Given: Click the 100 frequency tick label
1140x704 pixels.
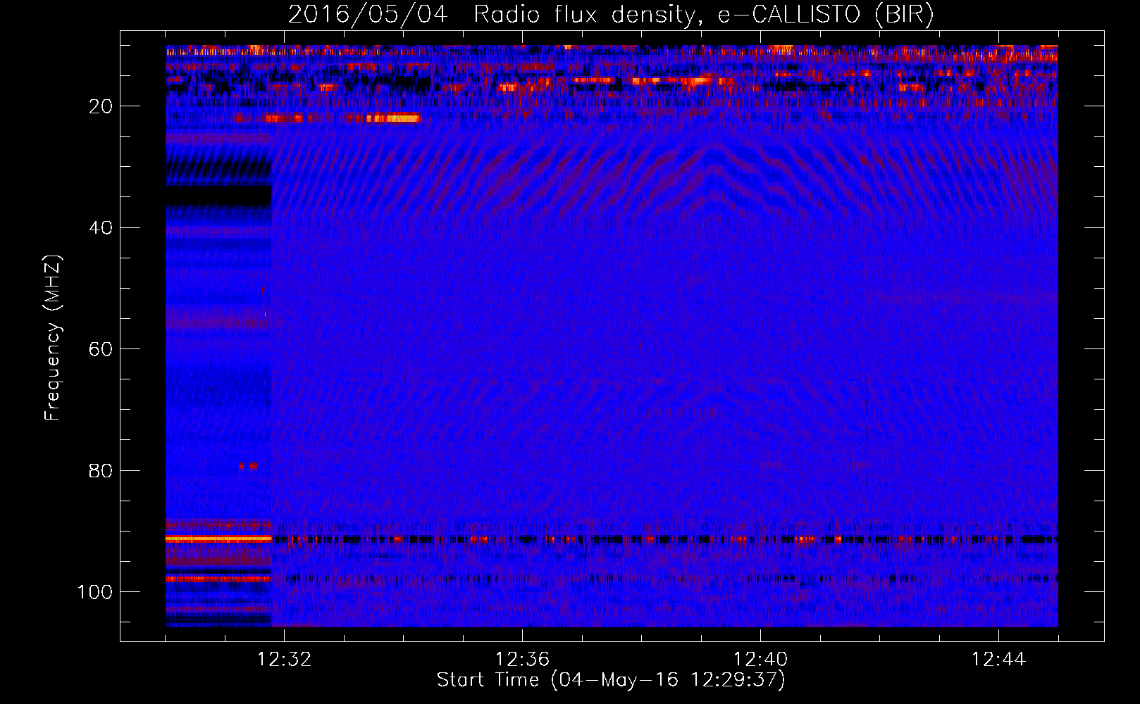Looking at the screenshot, I should (95, 592).
